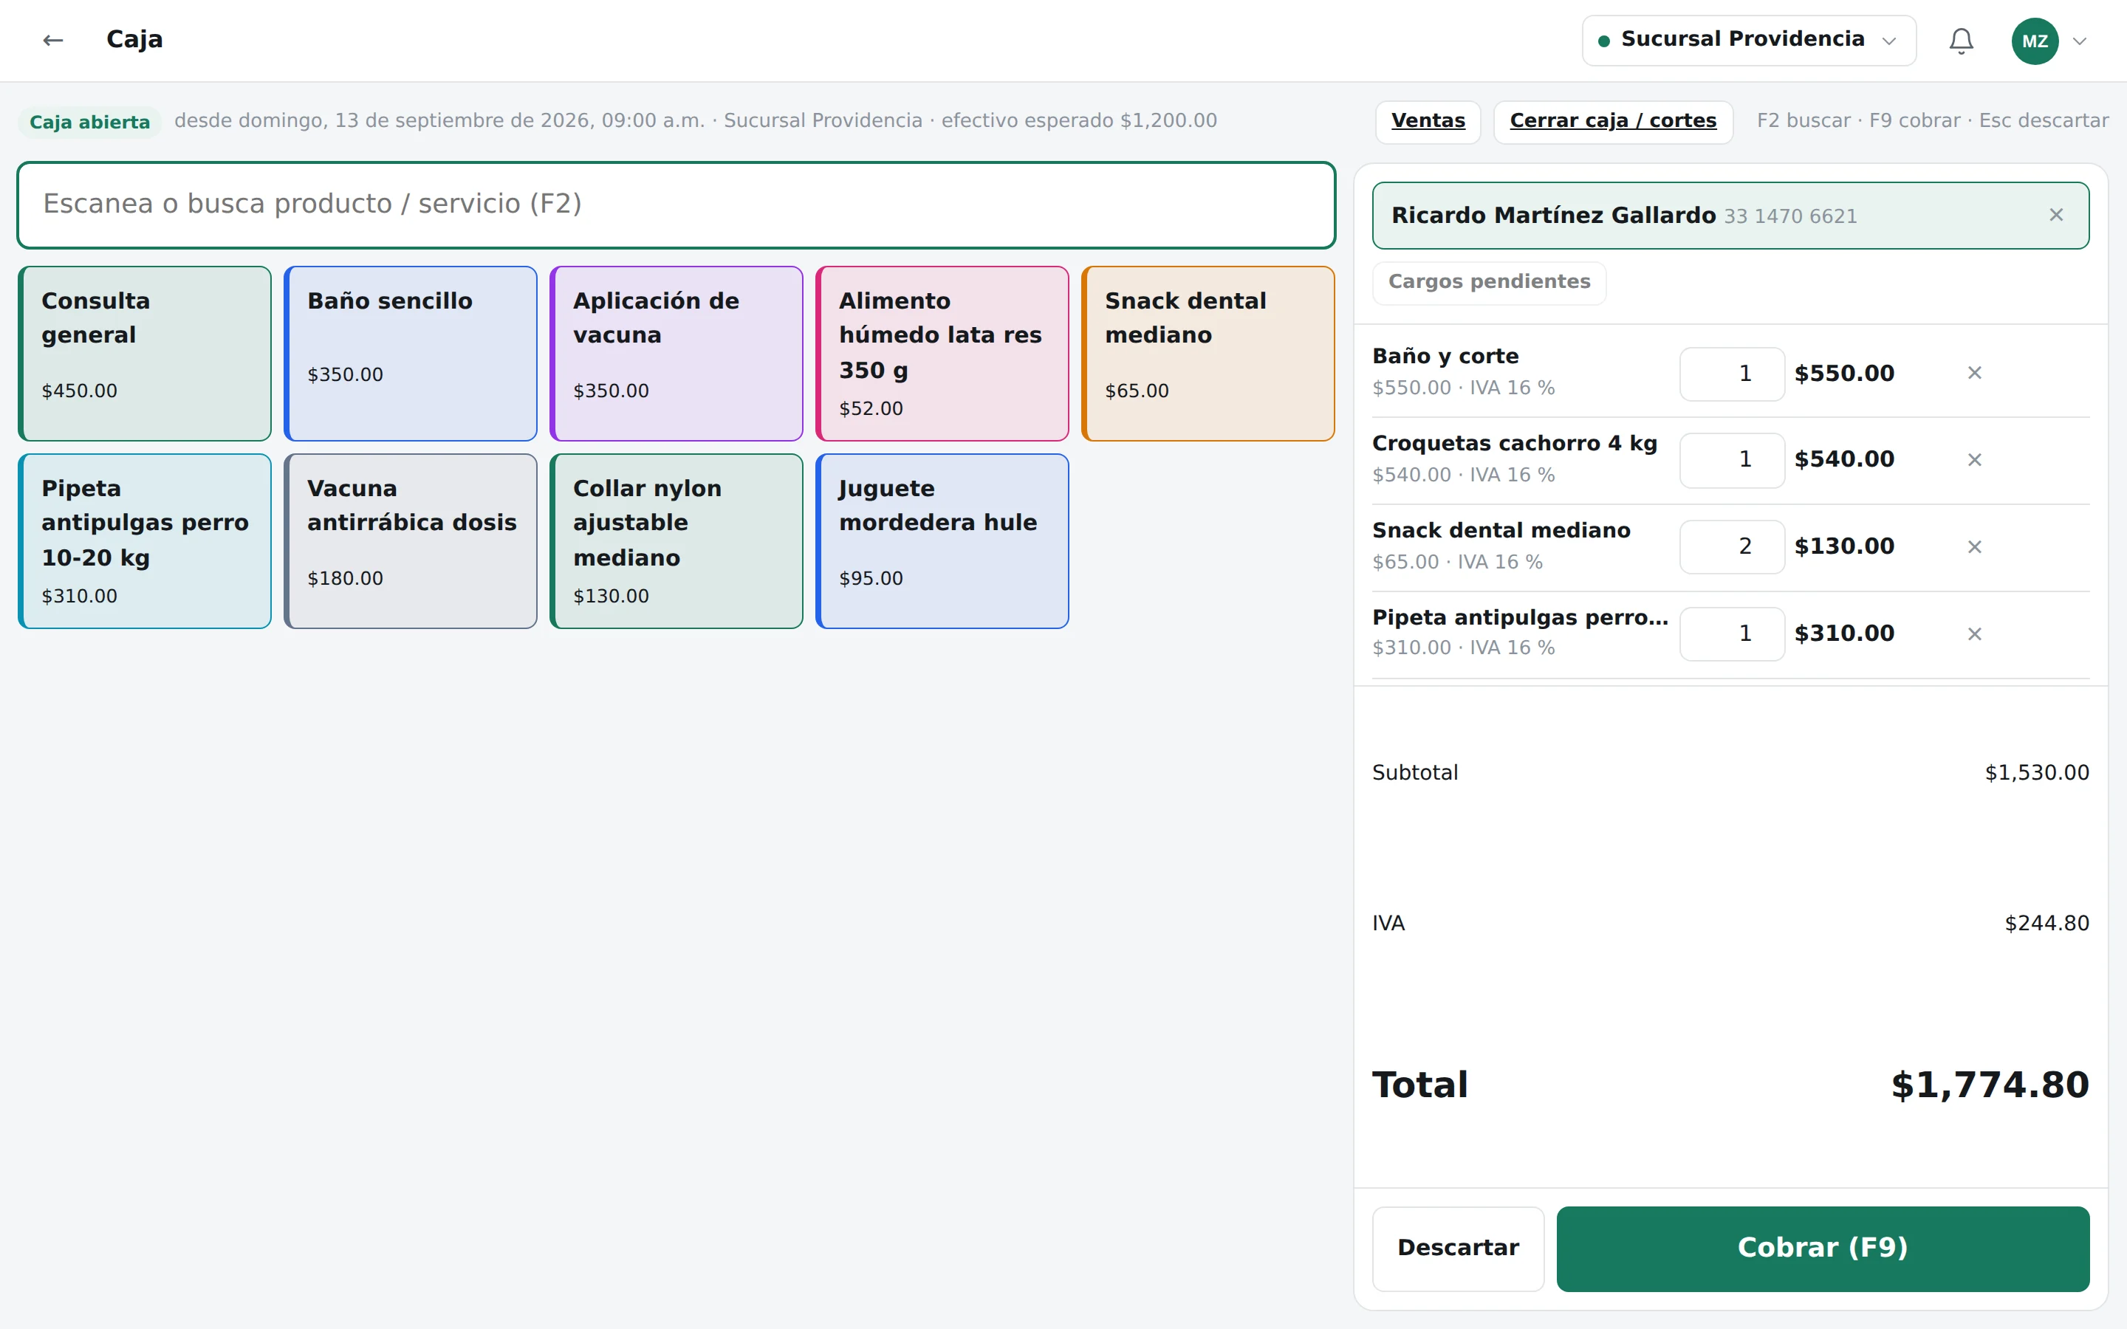Add Pipeta antipulgas perro 10-20 kg tile
Image resolution: width=2127 pixels, height=1329 pixels.
click(x=145, y=540)
